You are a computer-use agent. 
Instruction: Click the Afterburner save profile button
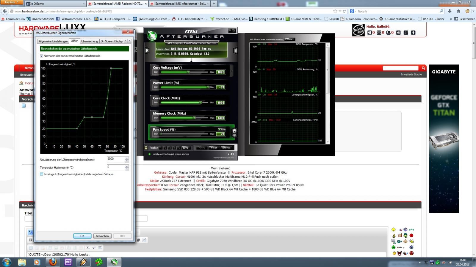(185, 148)
